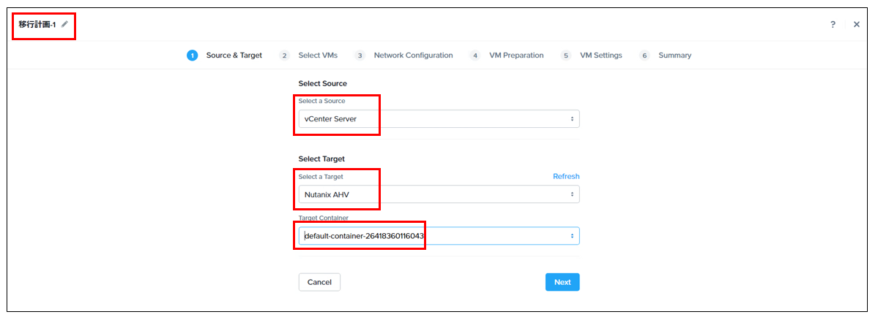Select the Summary step label
Viewport: 878px width, 320px height.
point(674,56)
